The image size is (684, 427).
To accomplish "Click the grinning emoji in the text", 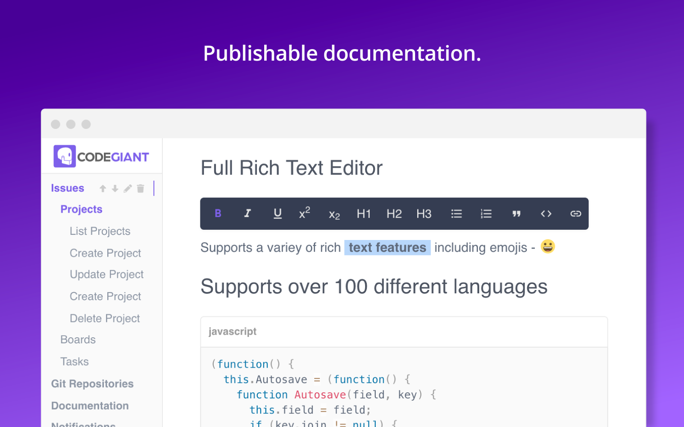I will (548, 246).
